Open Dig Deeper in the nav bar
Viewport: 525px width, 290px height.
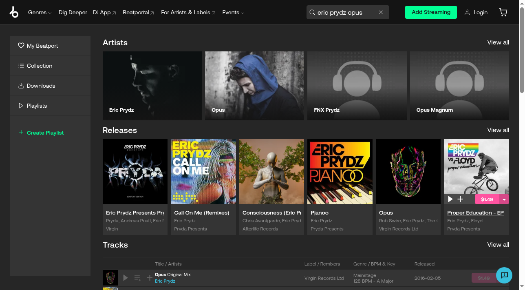tap(73, 12)
